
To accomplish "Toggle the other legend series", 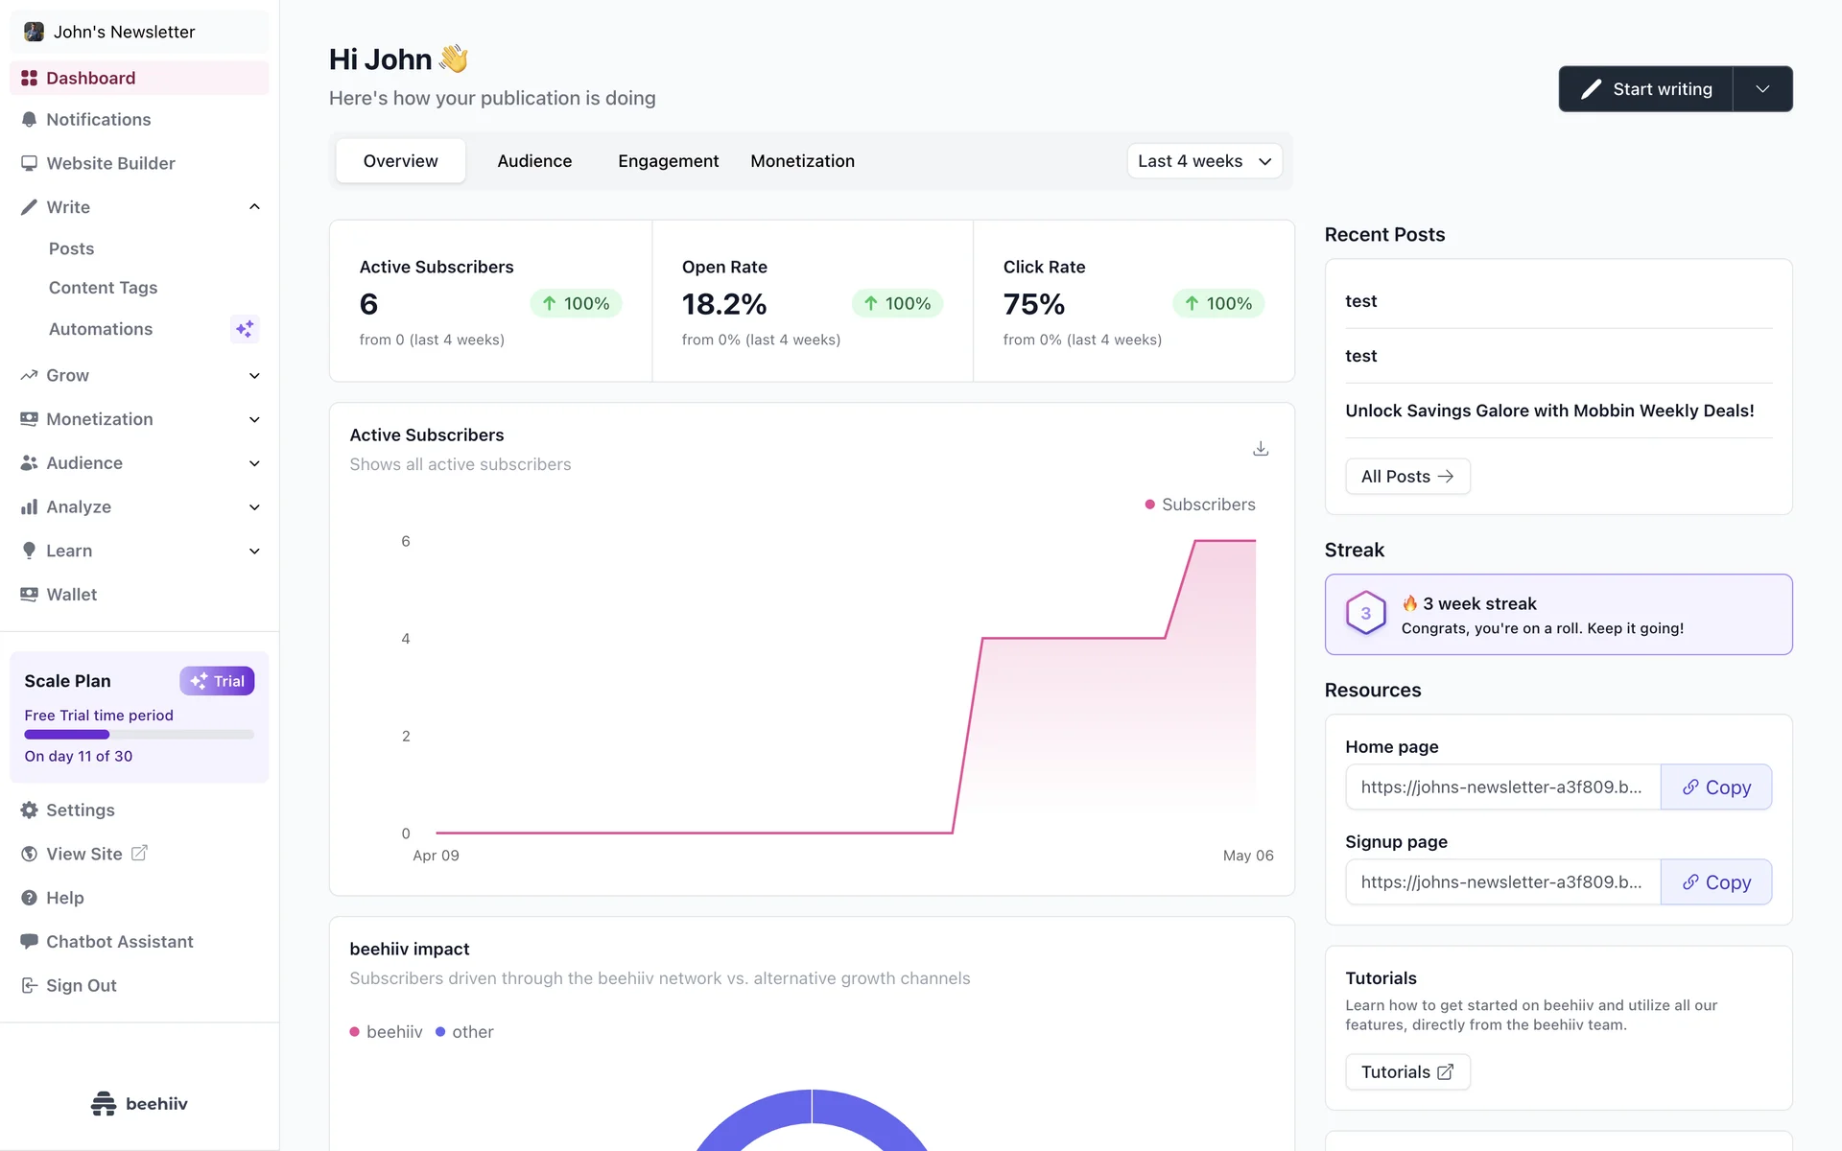I will 464,1032.
